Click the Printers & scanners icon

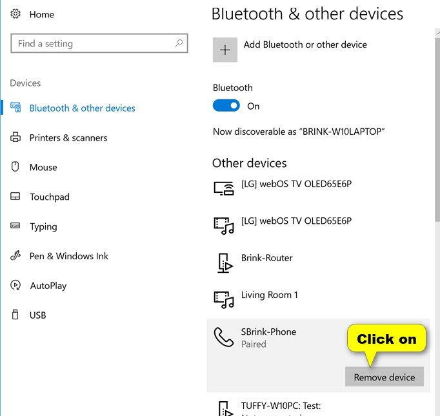[x=15, y=137]
